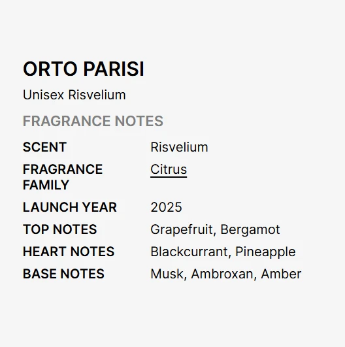The height and width of the screenshot is (347, 345).
Task: Select the Pineapple heart note text
Action: click(x=265, y=252)
